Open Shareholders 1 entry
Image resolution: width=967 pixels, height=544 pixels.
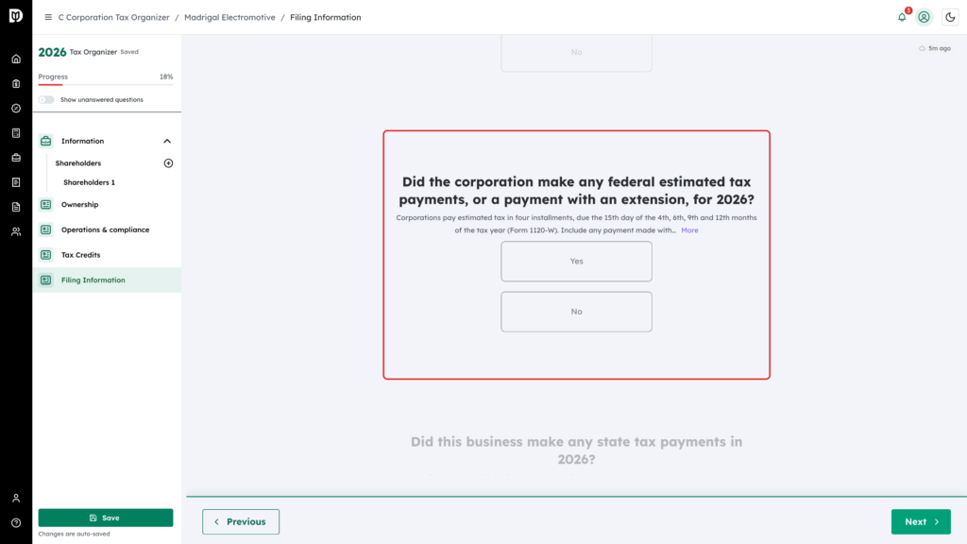click(x=89, y=182)
